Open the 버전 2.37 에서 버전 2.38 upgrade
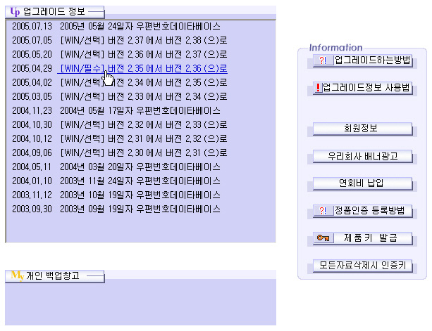This screenshot has width=432, height=331. tap(144, 40)
